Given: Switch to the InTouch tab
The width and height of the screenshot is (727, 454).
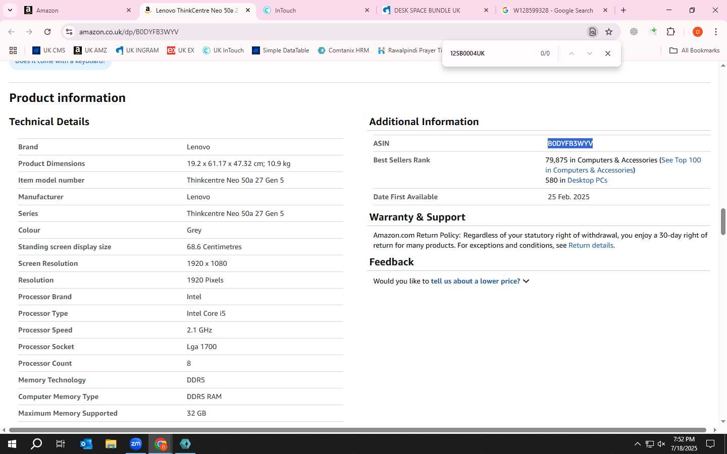Looking at the screenshot, I should (317, 10).
